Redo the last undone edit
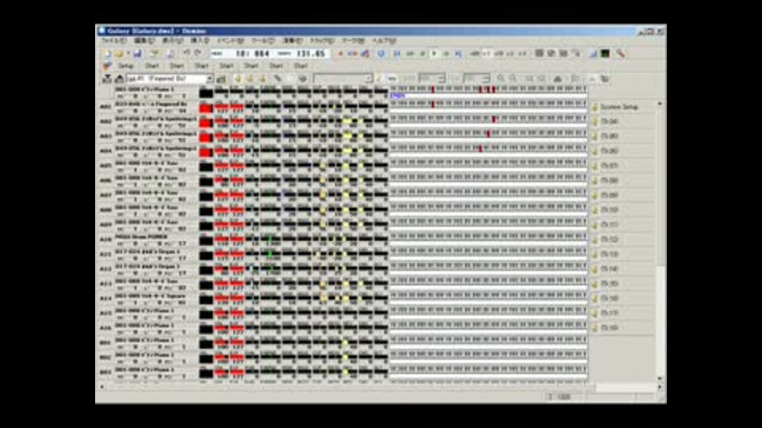Viewport: 762px width, 428px height. click(198, 53)
